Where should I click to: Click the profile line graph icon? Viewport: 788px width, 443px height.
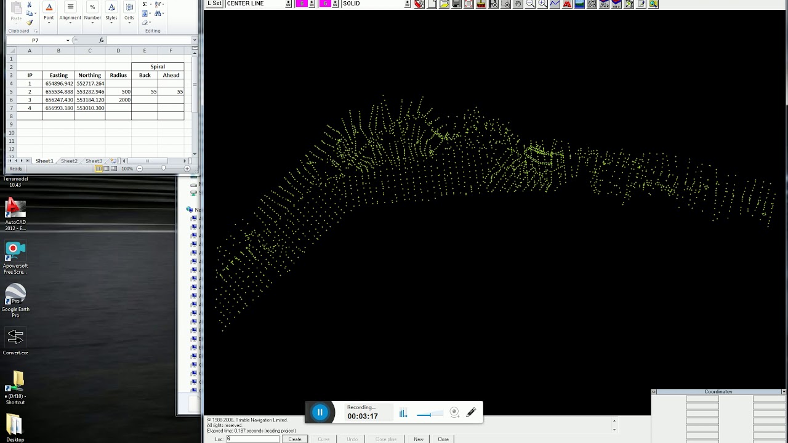pos(555,4)
